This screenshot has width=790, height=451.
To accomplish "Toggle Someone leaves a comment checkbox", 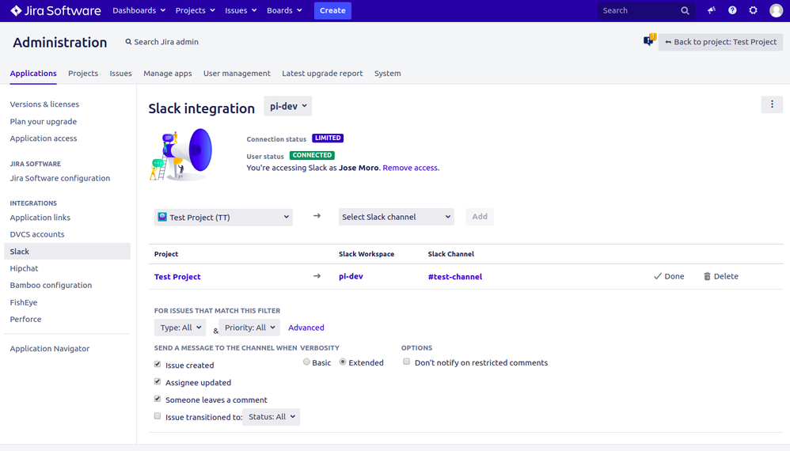I will pyautogui.click(x=158, y=399).
